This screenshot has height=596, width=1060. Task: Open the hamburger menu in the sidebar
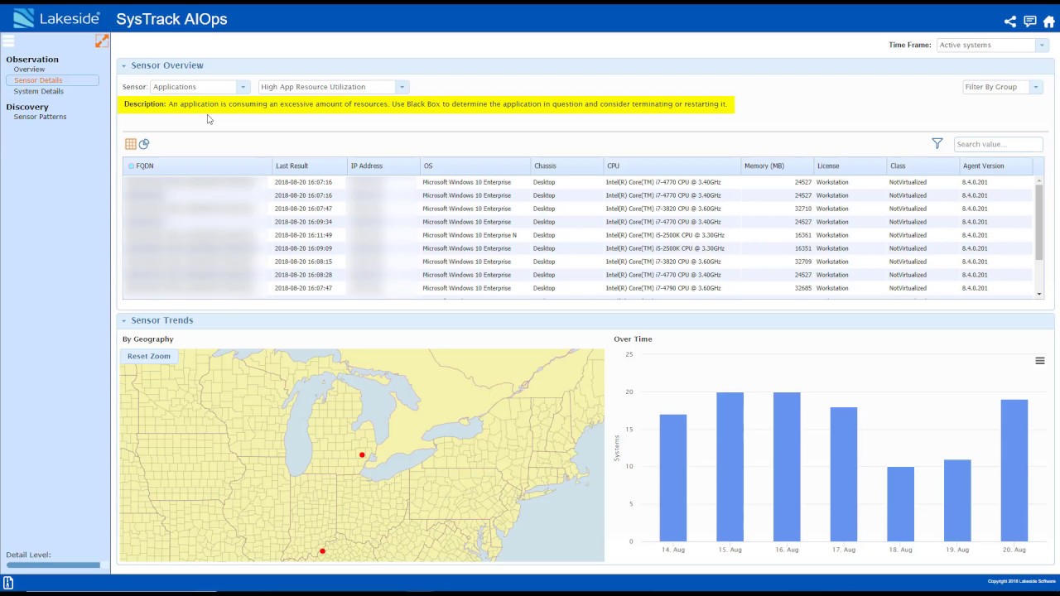[8, 41]
